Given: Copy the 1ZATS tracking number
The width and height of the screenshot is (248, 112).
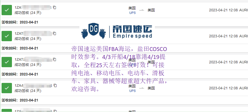Looking at the screenshot, I should [x=54, y=59].
